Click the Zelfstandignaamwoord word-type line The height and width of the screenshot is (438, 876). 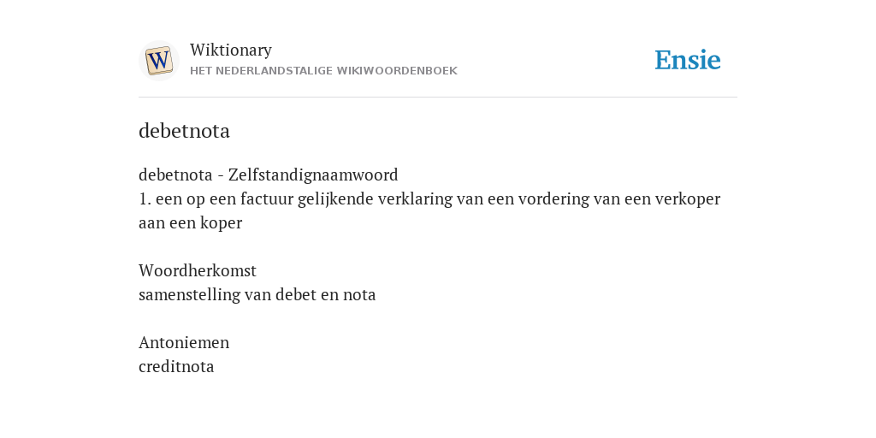[268, 175]
